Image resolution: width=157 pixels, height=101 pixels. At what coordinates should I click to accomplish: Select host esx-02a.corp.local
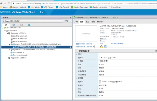point(20,39)
